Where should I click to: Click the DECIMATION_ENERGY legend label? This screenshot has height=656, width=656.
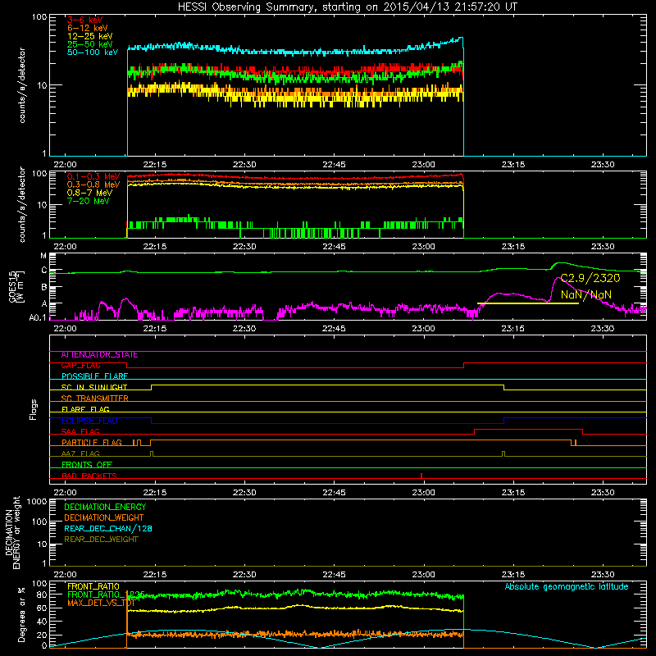(105, 507)
